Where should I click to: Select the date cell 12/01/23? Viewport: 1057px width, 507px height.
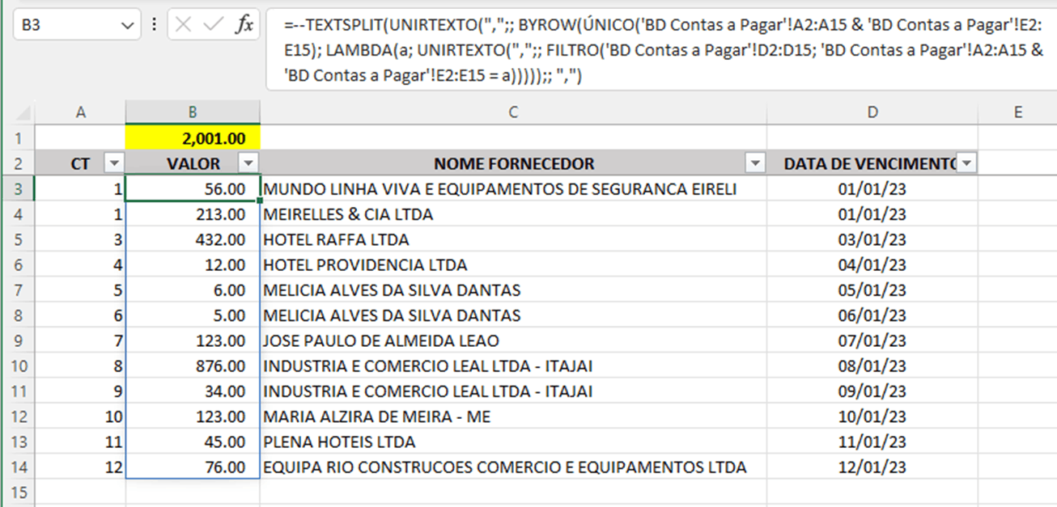tap(872, 467)
